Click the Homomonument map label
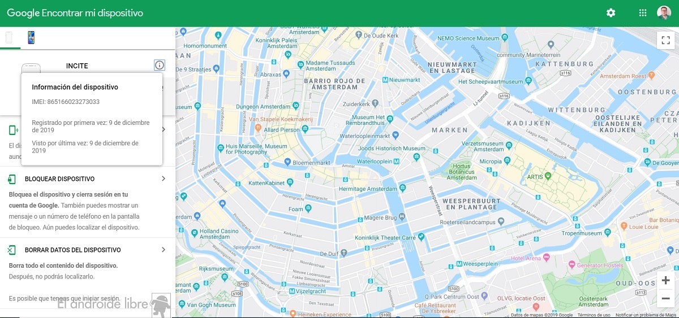 pyautogui.click(x=205, y=46)
